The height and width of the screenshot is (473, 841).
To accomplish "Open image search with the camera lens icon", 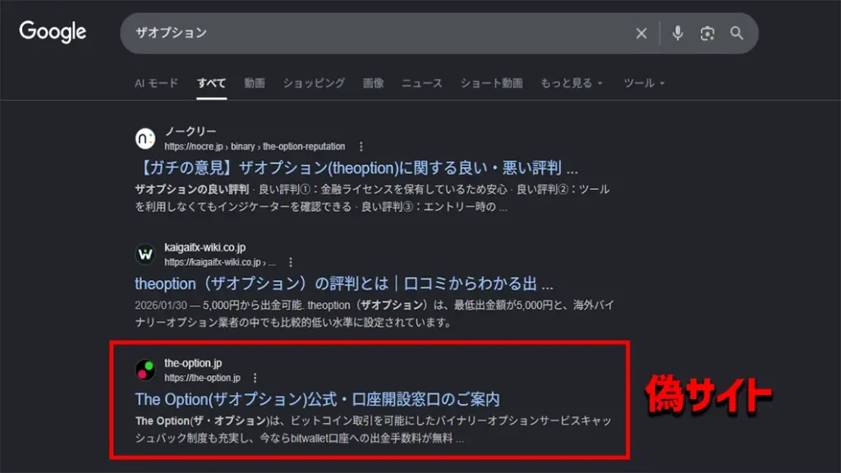I will pos(707,33).
